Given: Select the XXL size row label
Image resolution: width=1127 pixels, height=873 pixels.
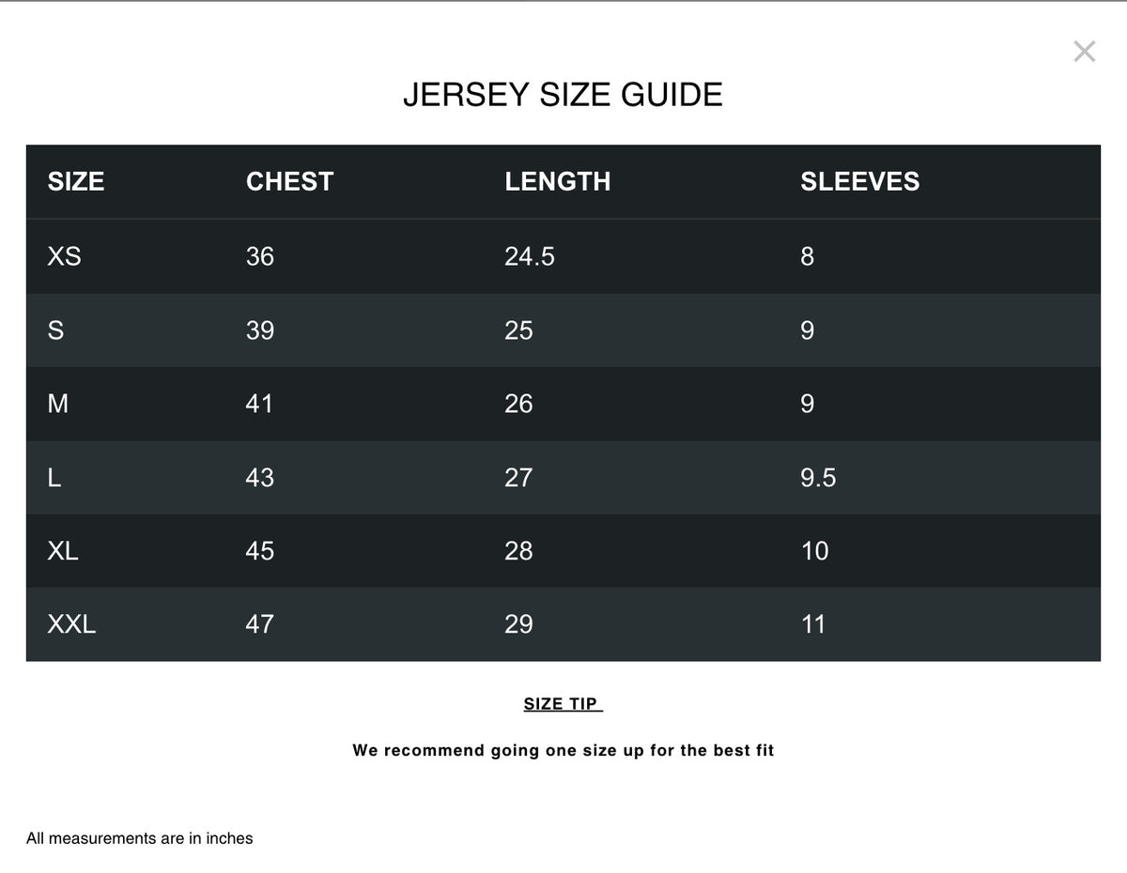Looking at the screenshot, I should pos(71,624).
